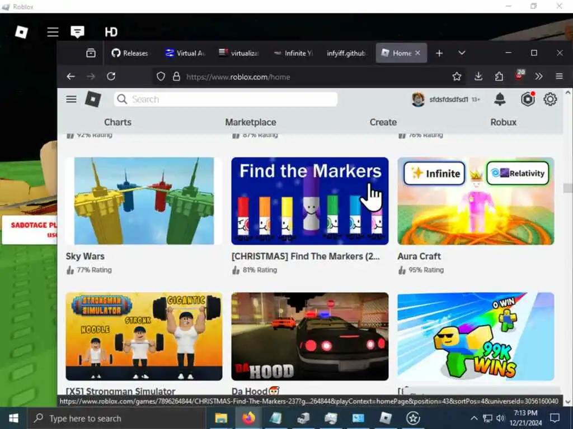
Task: Open Strongman Simulator game thumbnail
Action: pyautogui.click(x=144, y=336)
